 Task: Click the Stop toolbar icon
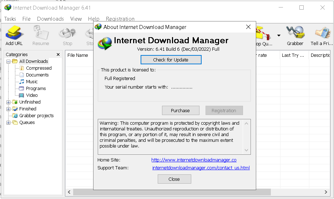point(67,33)
